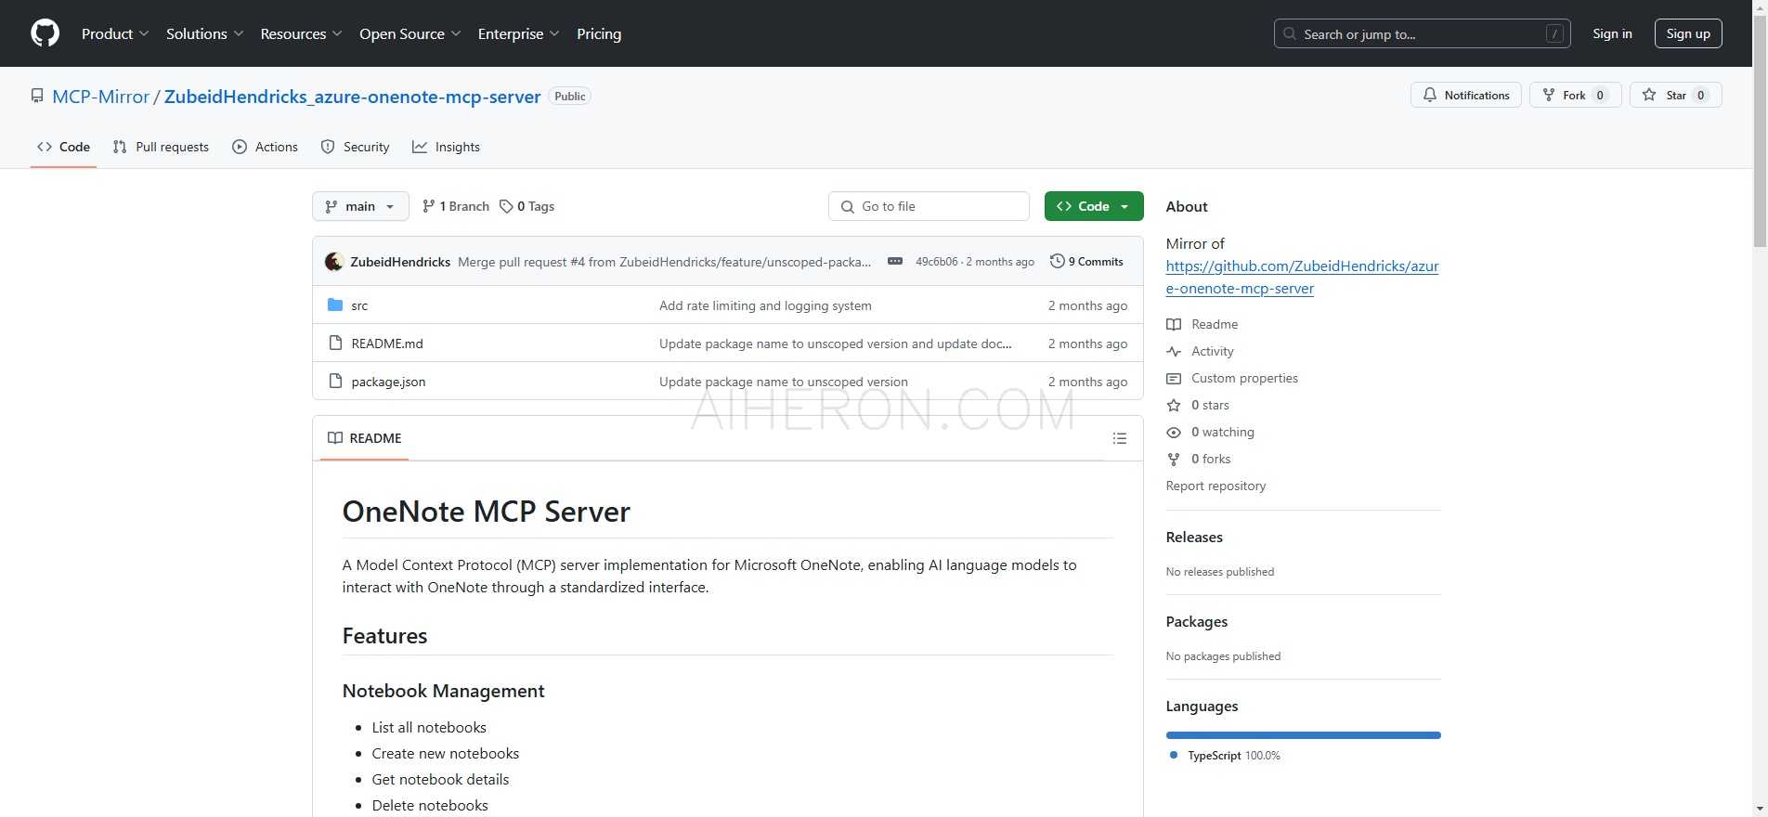Star the repository
This screenshot has height=817, width=1768.
(x=1675, y=95)
